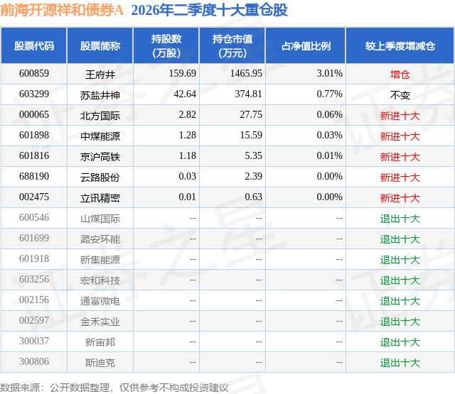Image resolution: width=455 pixels, height=394 pixels.
Task: Click stock name 立讯精密
Action: [100, 198]
